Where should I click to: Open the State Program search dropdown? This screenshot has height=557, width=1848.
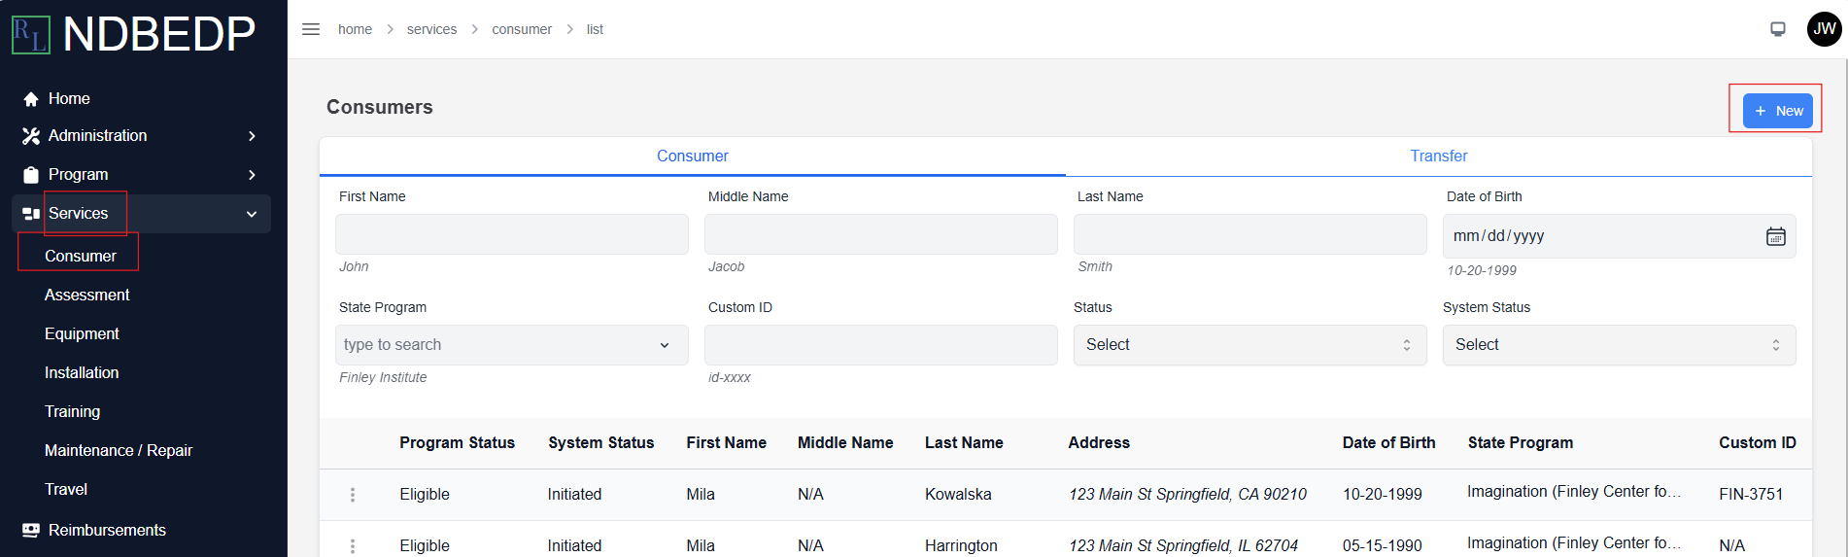click(x=512, y=345)
